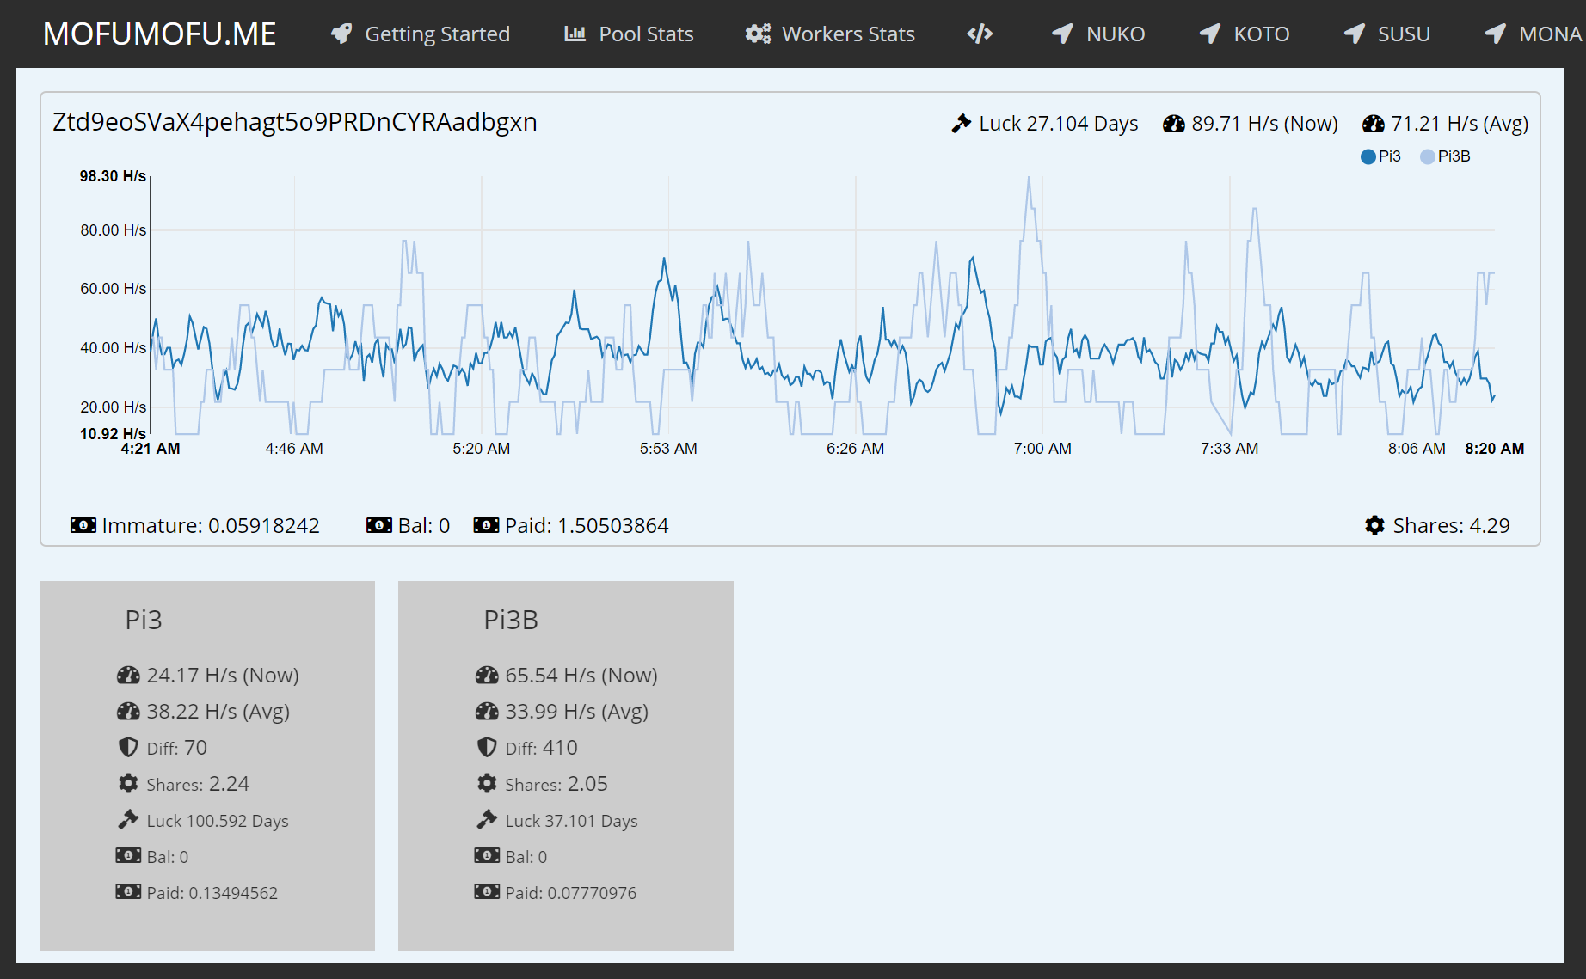Click the money icon beside Paid: 1.50503864
Screen dimensions: 1586x979
pyautogui.click(x=489, y=525)
